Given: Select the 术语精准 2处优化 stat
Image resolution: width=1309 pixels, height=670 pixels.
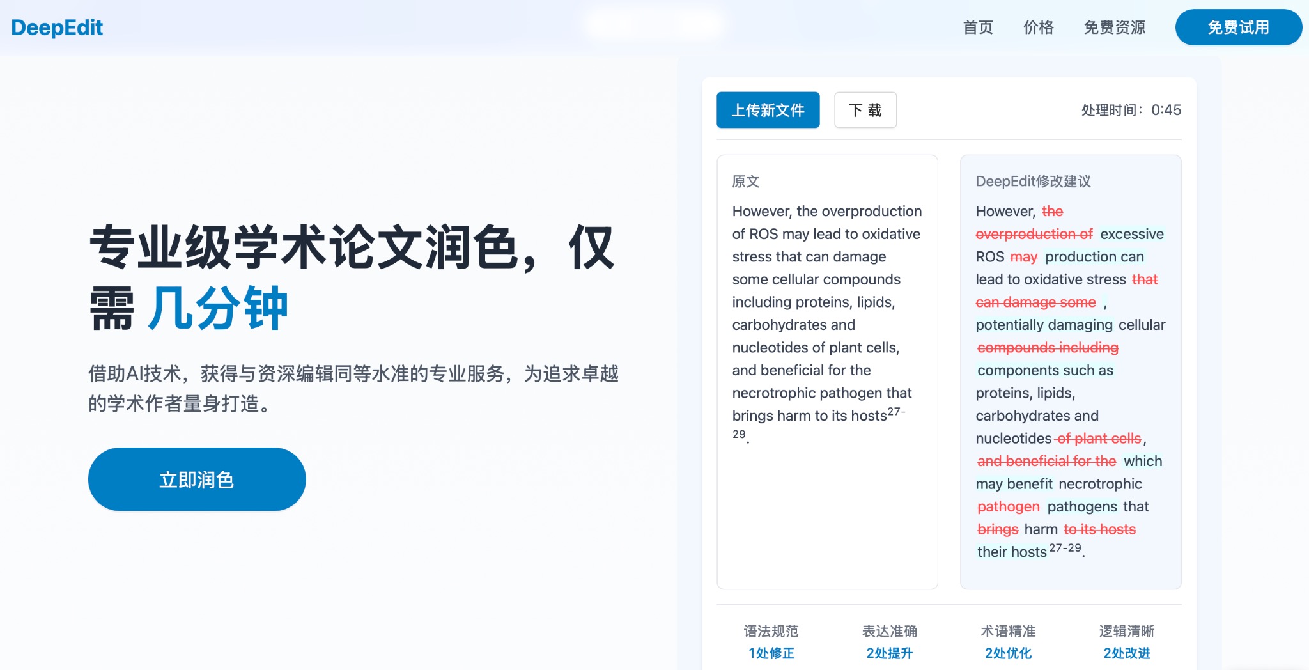Looking at the screenshot, I should coord(1008,642).
